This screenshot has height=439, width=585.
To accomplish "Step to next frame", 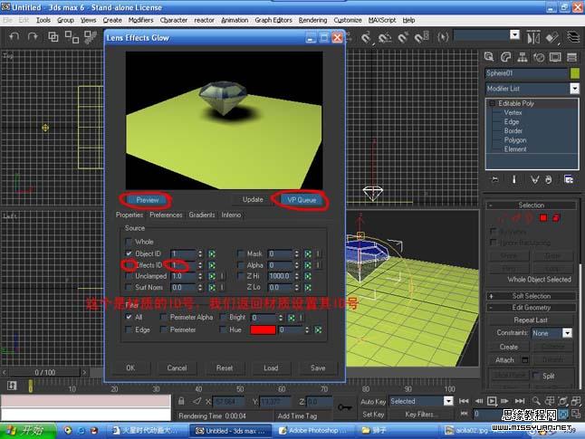I will [504, 401].
